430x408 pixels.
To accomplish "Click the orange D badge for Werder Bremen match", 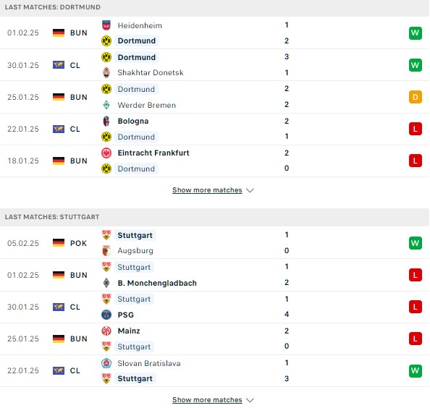I will click(x=416, y=97).
